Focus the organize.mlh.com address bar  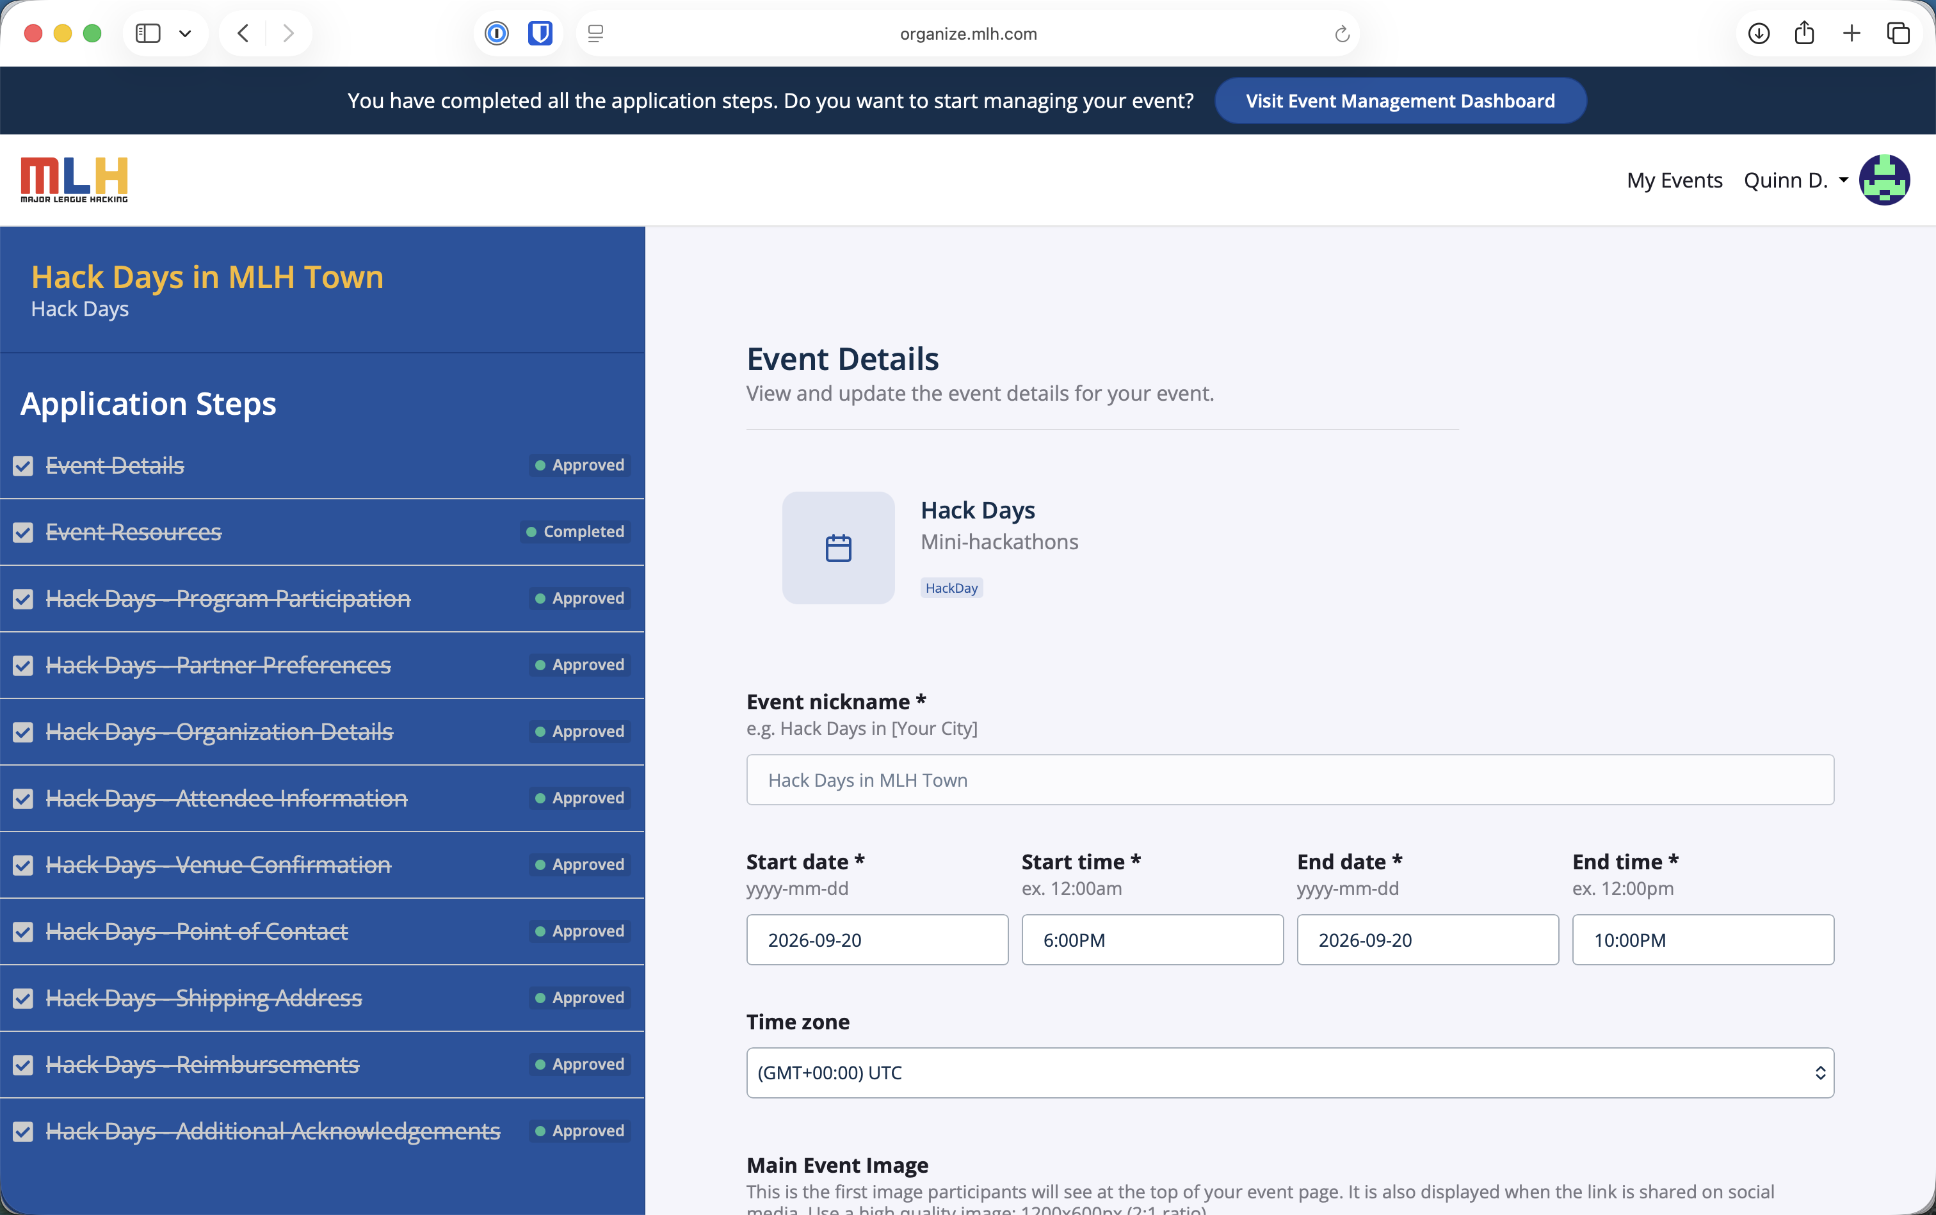pyautogui.click(x=967, y=34)
